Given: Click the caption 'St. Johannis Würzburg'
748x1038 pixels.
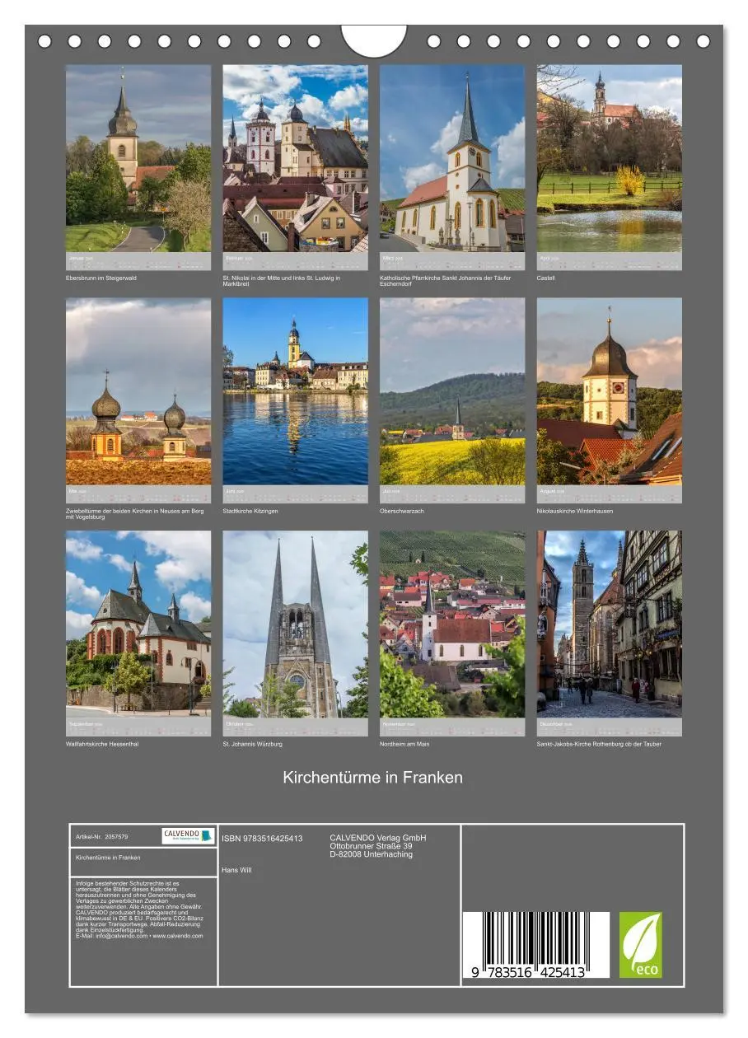Looking at the screenshot, I should click(253, 744).
